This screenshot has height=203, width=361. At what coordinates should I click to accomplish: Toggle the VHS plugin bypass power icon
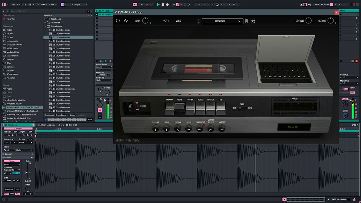coord(118,21)
